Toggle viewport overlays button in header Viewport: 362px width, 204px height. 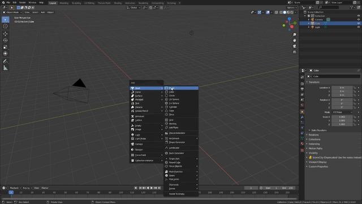point(268,12)
